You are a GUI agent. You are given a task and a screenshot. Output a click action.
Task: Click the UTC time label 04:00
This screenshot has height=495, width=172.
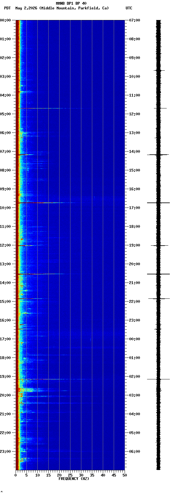pyautogui.click(x=135, y=414)
